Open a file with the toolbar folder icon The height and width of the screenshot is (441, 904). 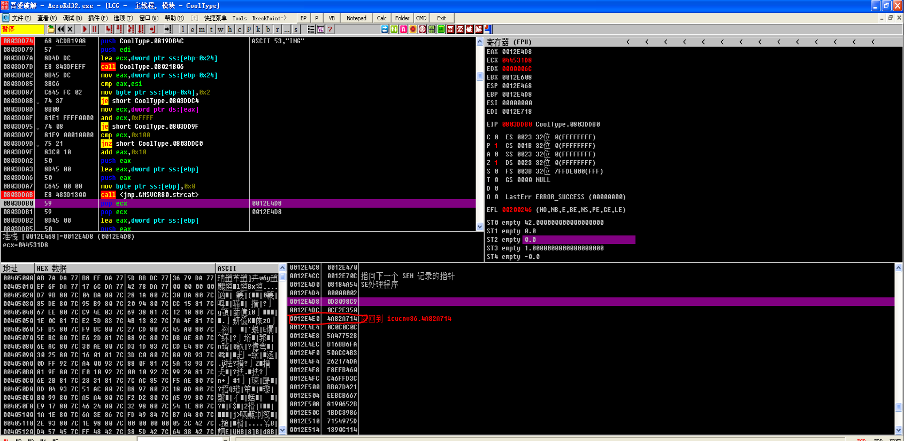point(51,29)
